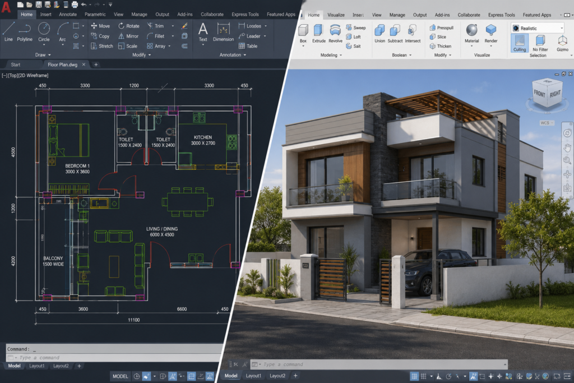Screen dimensions: 574x383
Task: Activate the Presspull tool
Action: click(442, 27)
